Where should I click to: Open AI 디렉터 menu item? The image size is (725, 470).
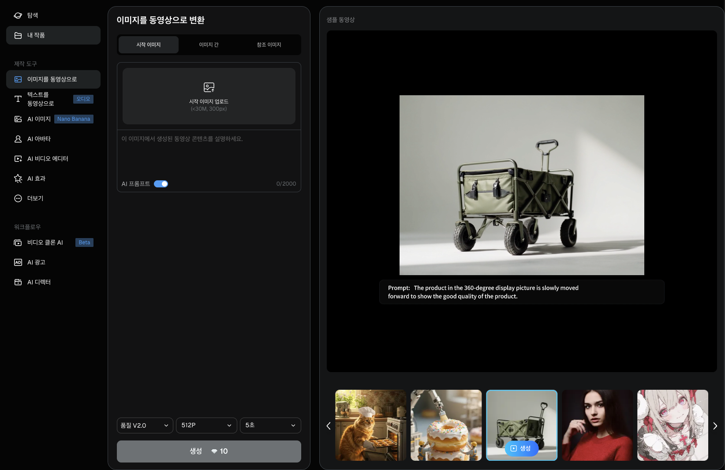tap(53, 282)
